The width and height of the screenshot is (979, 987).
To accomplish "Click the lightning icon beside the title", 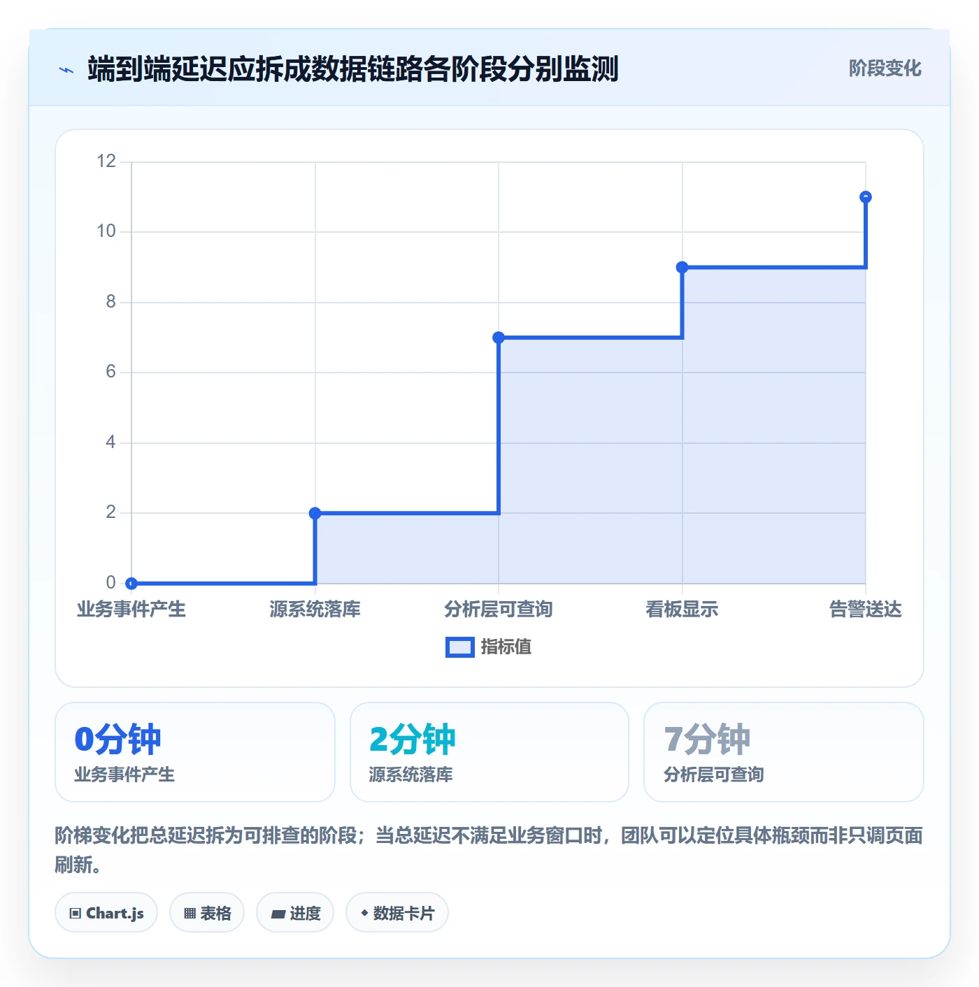I will [x=66, y=70].
